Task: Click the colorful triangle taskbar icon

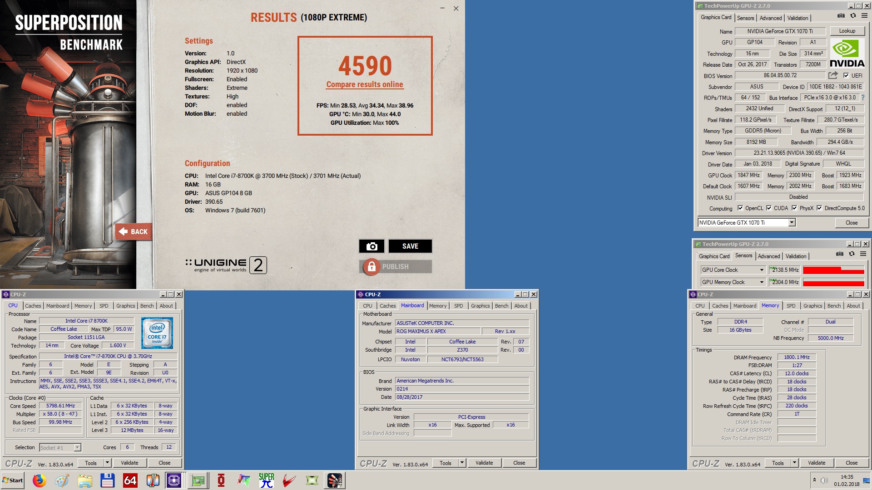Action: [x=244, y=480]
